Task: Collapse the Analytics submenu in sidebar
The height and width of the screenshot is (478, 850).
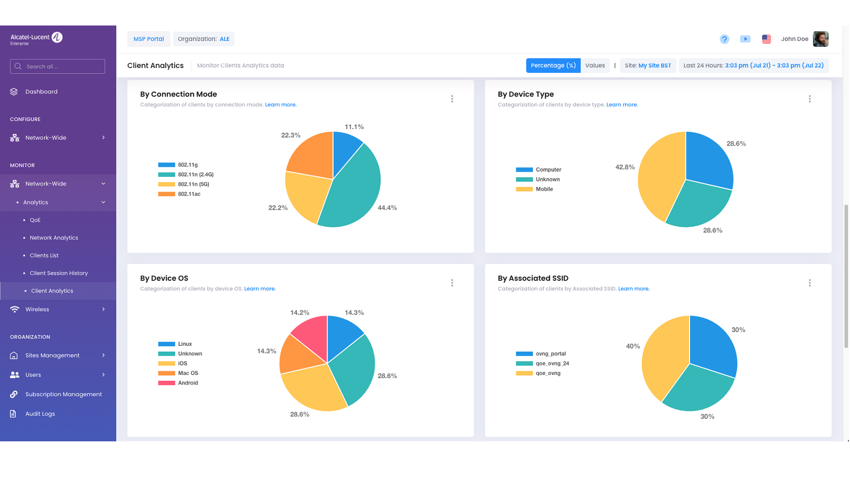Action: 103,202
